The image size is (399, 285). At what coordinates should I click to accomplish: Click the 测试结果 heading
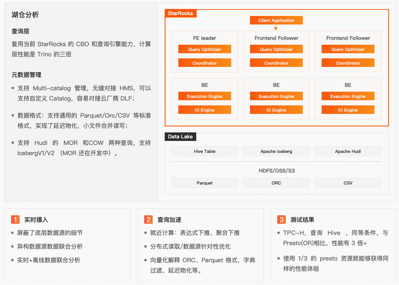pyautogui.click(x=302, y=220)
